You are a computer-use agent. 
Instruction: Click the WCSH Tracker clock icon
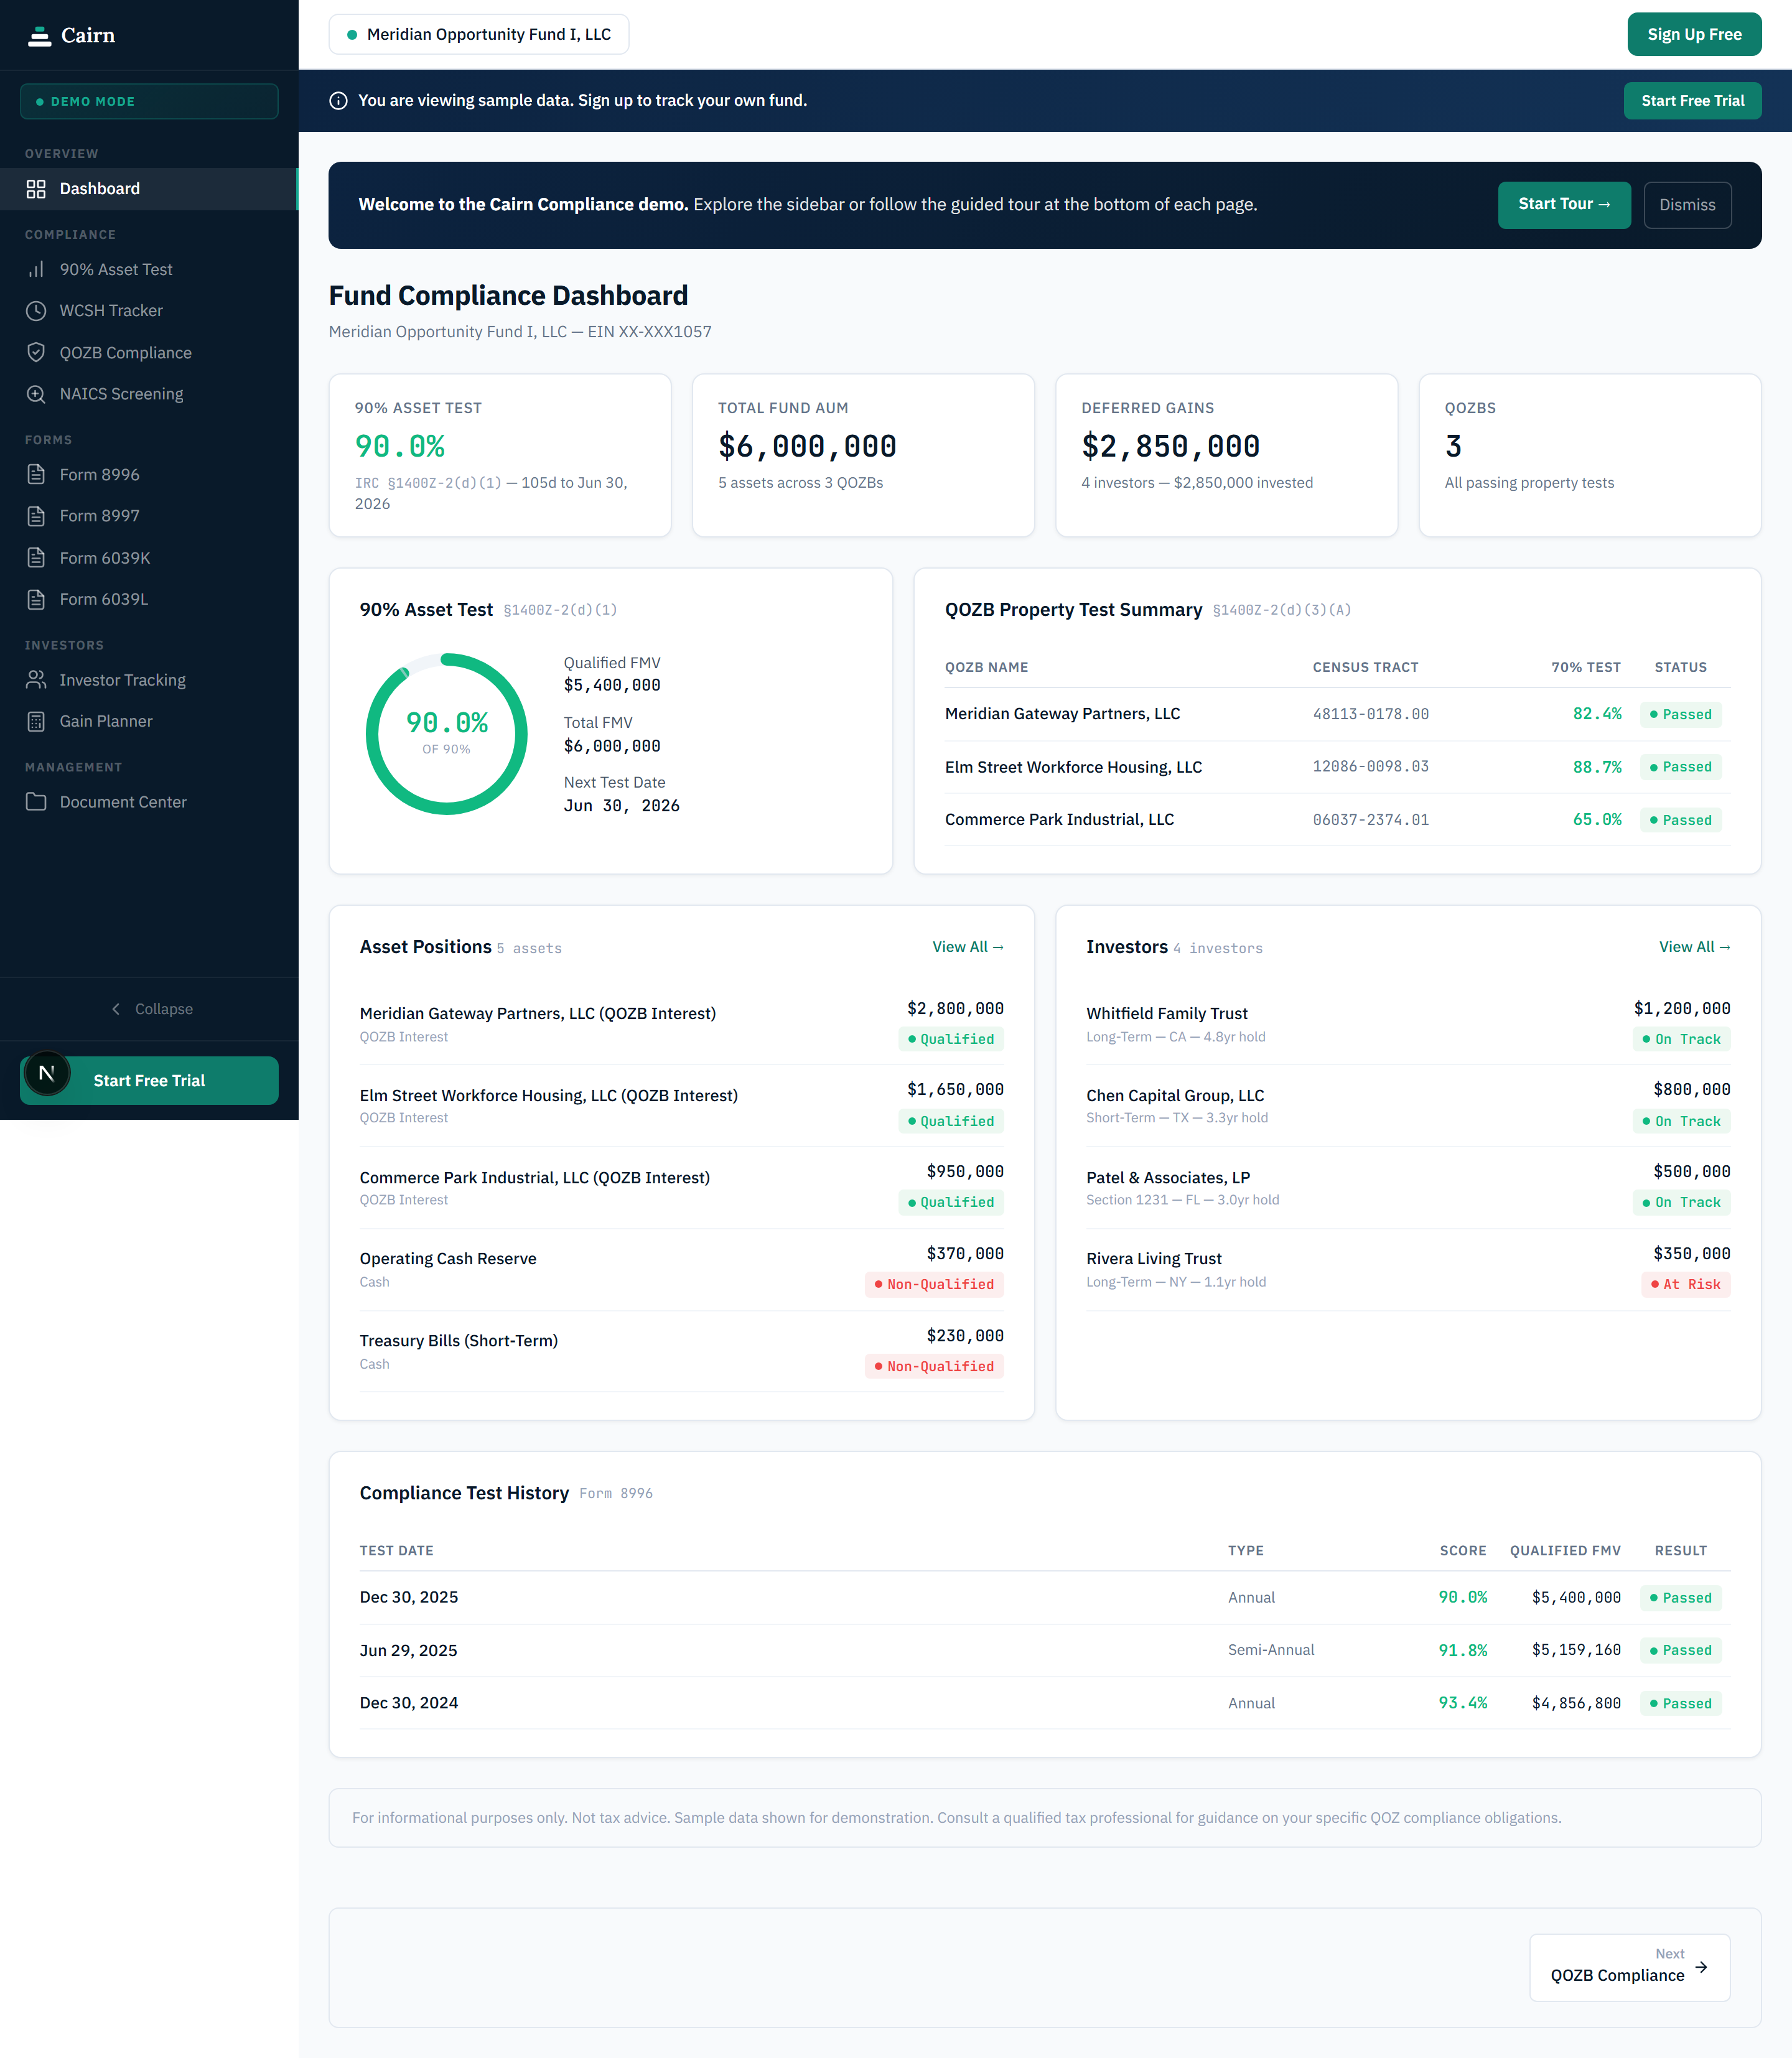click(x=36, y=311)
